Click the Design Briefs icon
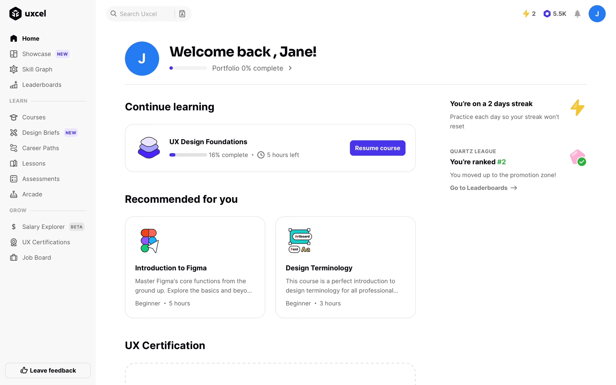Screen dimensions: 616x385 click(x=13, y=133)
